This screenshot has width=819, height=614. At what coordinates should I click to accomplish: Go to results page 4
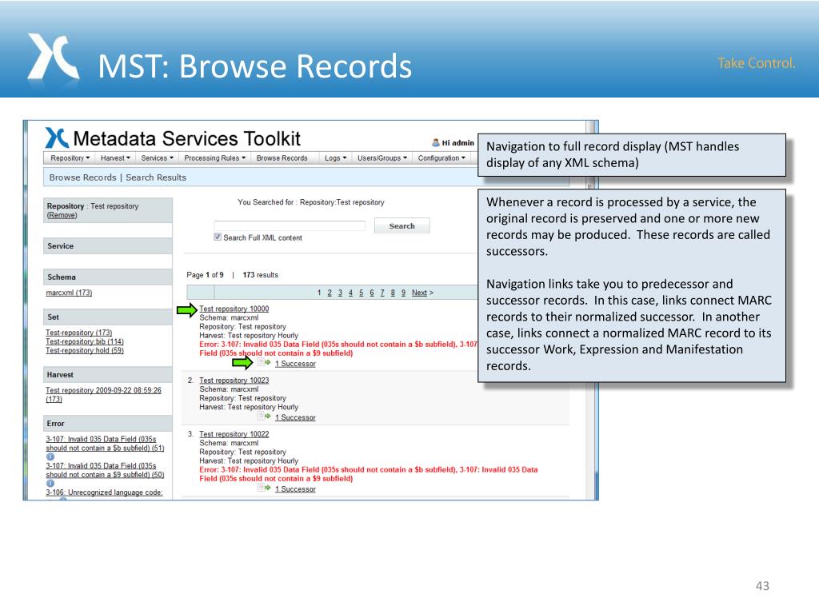click(350, 293)
